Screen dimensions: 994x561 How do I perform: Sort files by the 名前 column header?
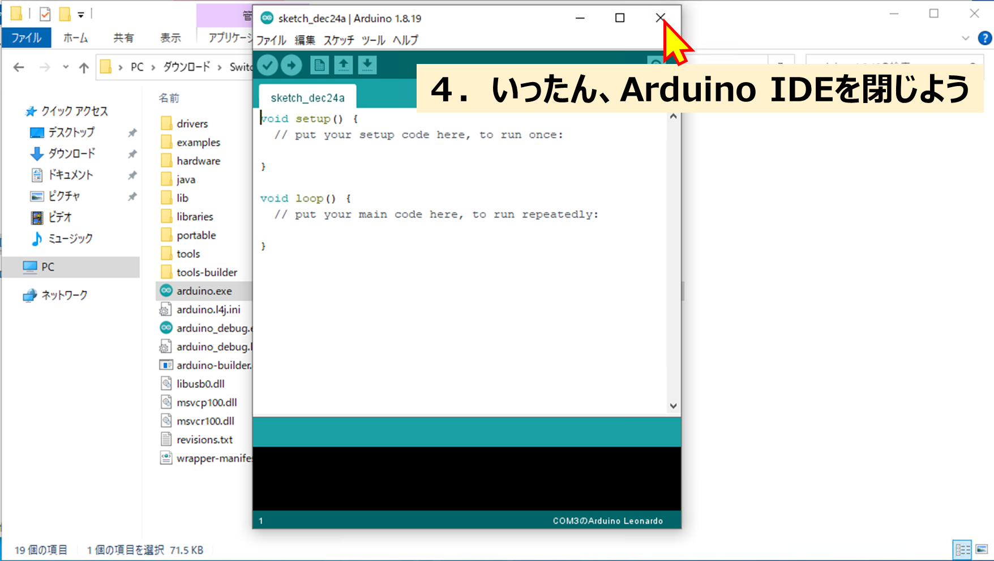pos(169,99)
